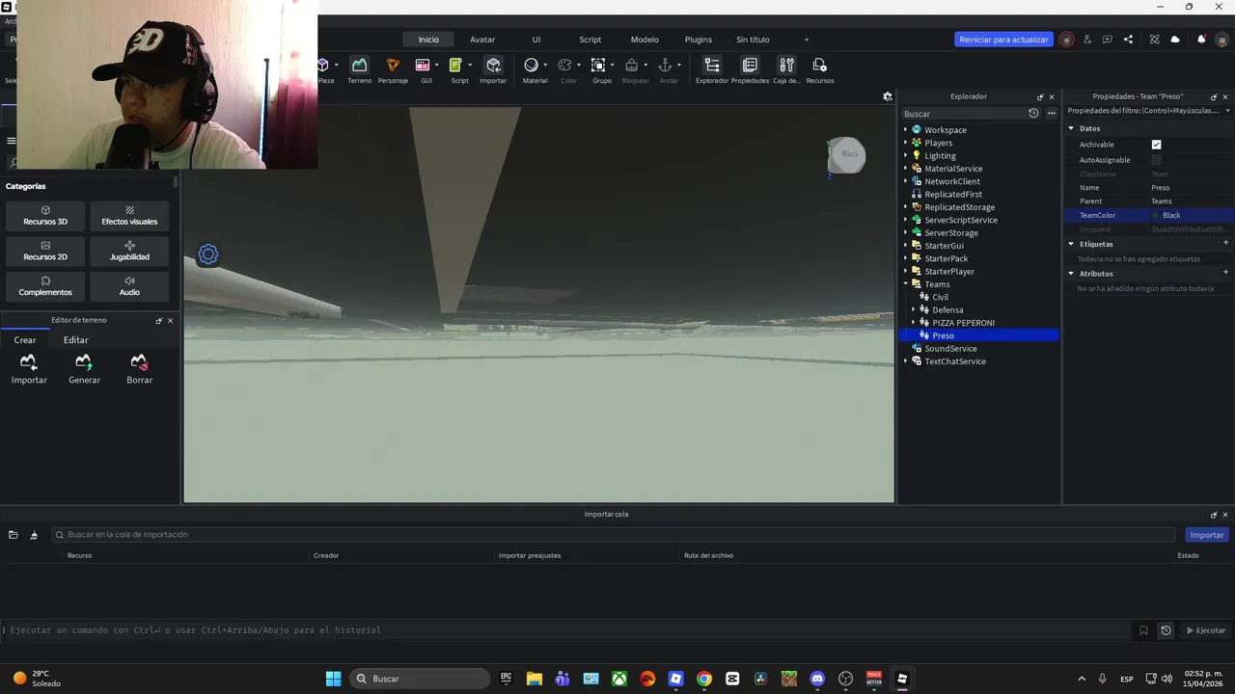The width and height of the screenshot is (1235, 694).
Task: Click the Generar terrain icon
Action: pos(84,362)
